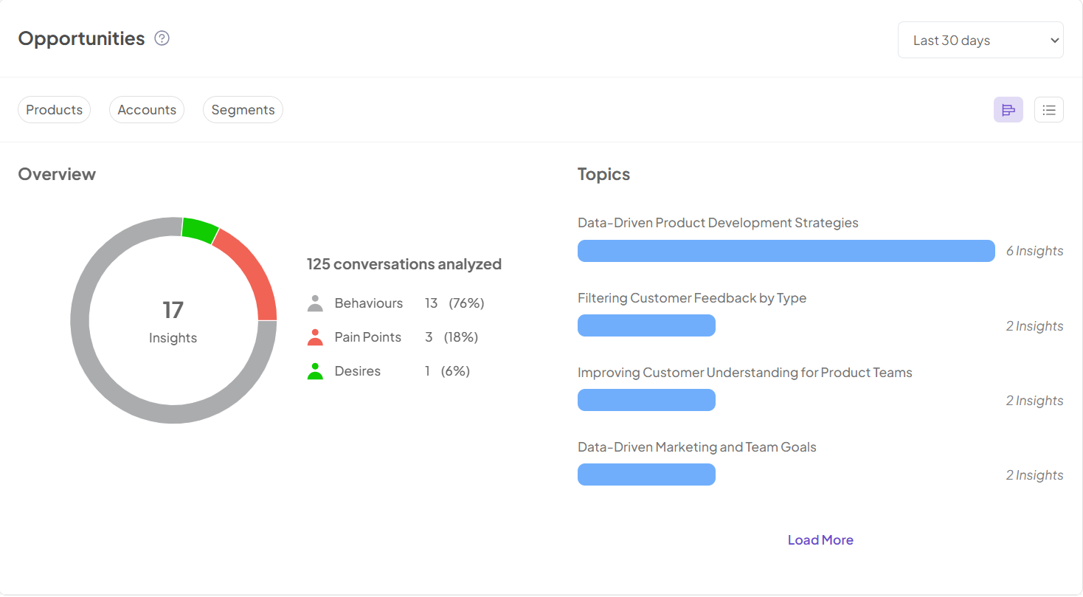Click the Filtering Customer Feedback by Type bar
Image resolution: width=1083 pixels, height=597 pixels.
pyautogui.click(x=646, y=325)
